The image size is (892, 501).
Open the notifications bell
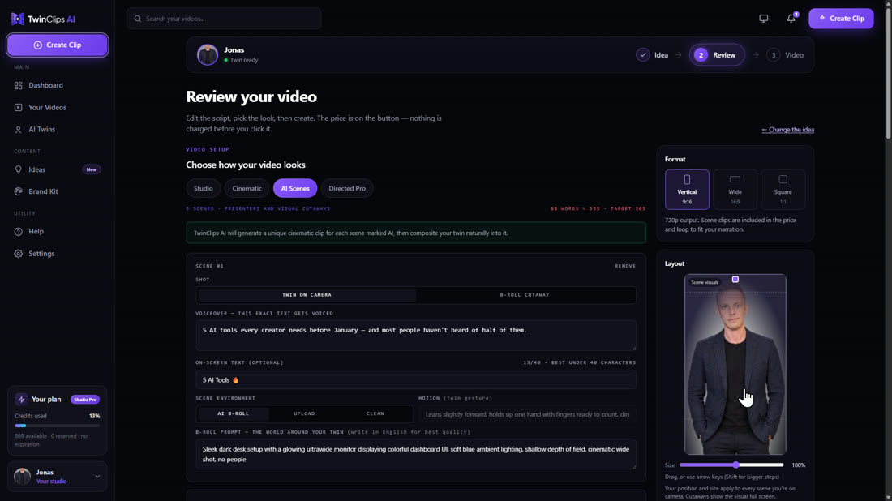point(791,18)
